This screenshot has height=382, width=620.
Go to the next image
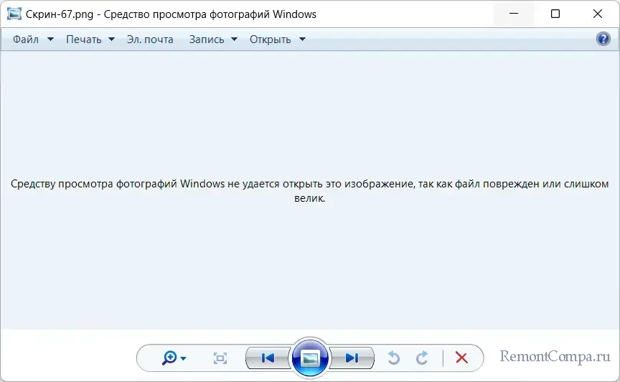pyautogui.click(x=352, y=358)
